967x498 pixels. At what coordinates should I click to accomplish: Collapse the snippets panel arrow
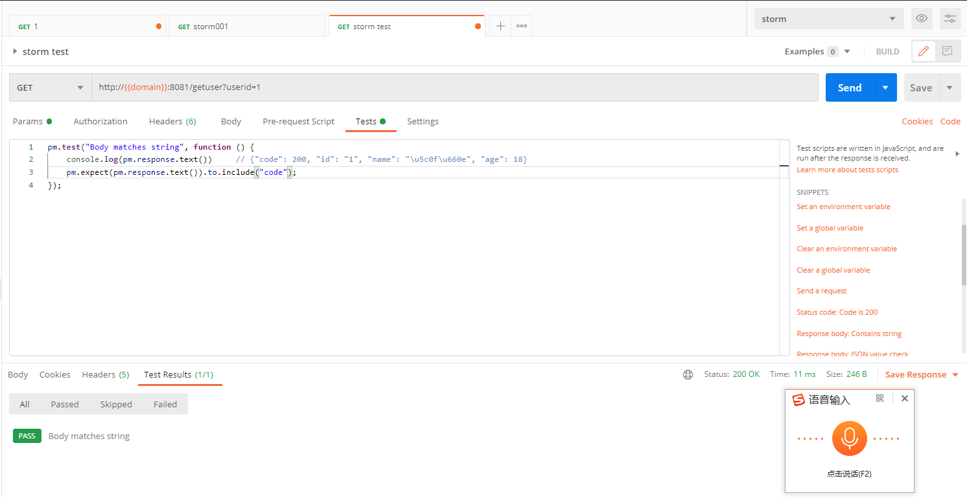[957, 153]
